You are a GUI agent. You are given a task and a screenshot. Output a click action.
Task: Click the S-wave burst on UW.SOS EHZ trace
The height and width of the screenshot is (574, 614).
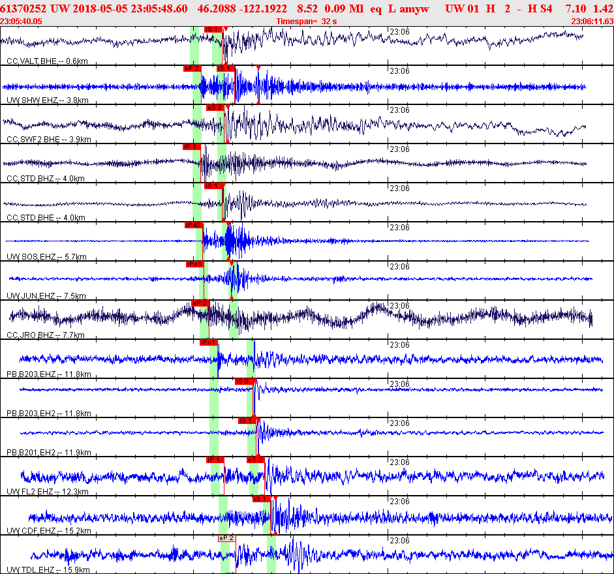(231, 241)
